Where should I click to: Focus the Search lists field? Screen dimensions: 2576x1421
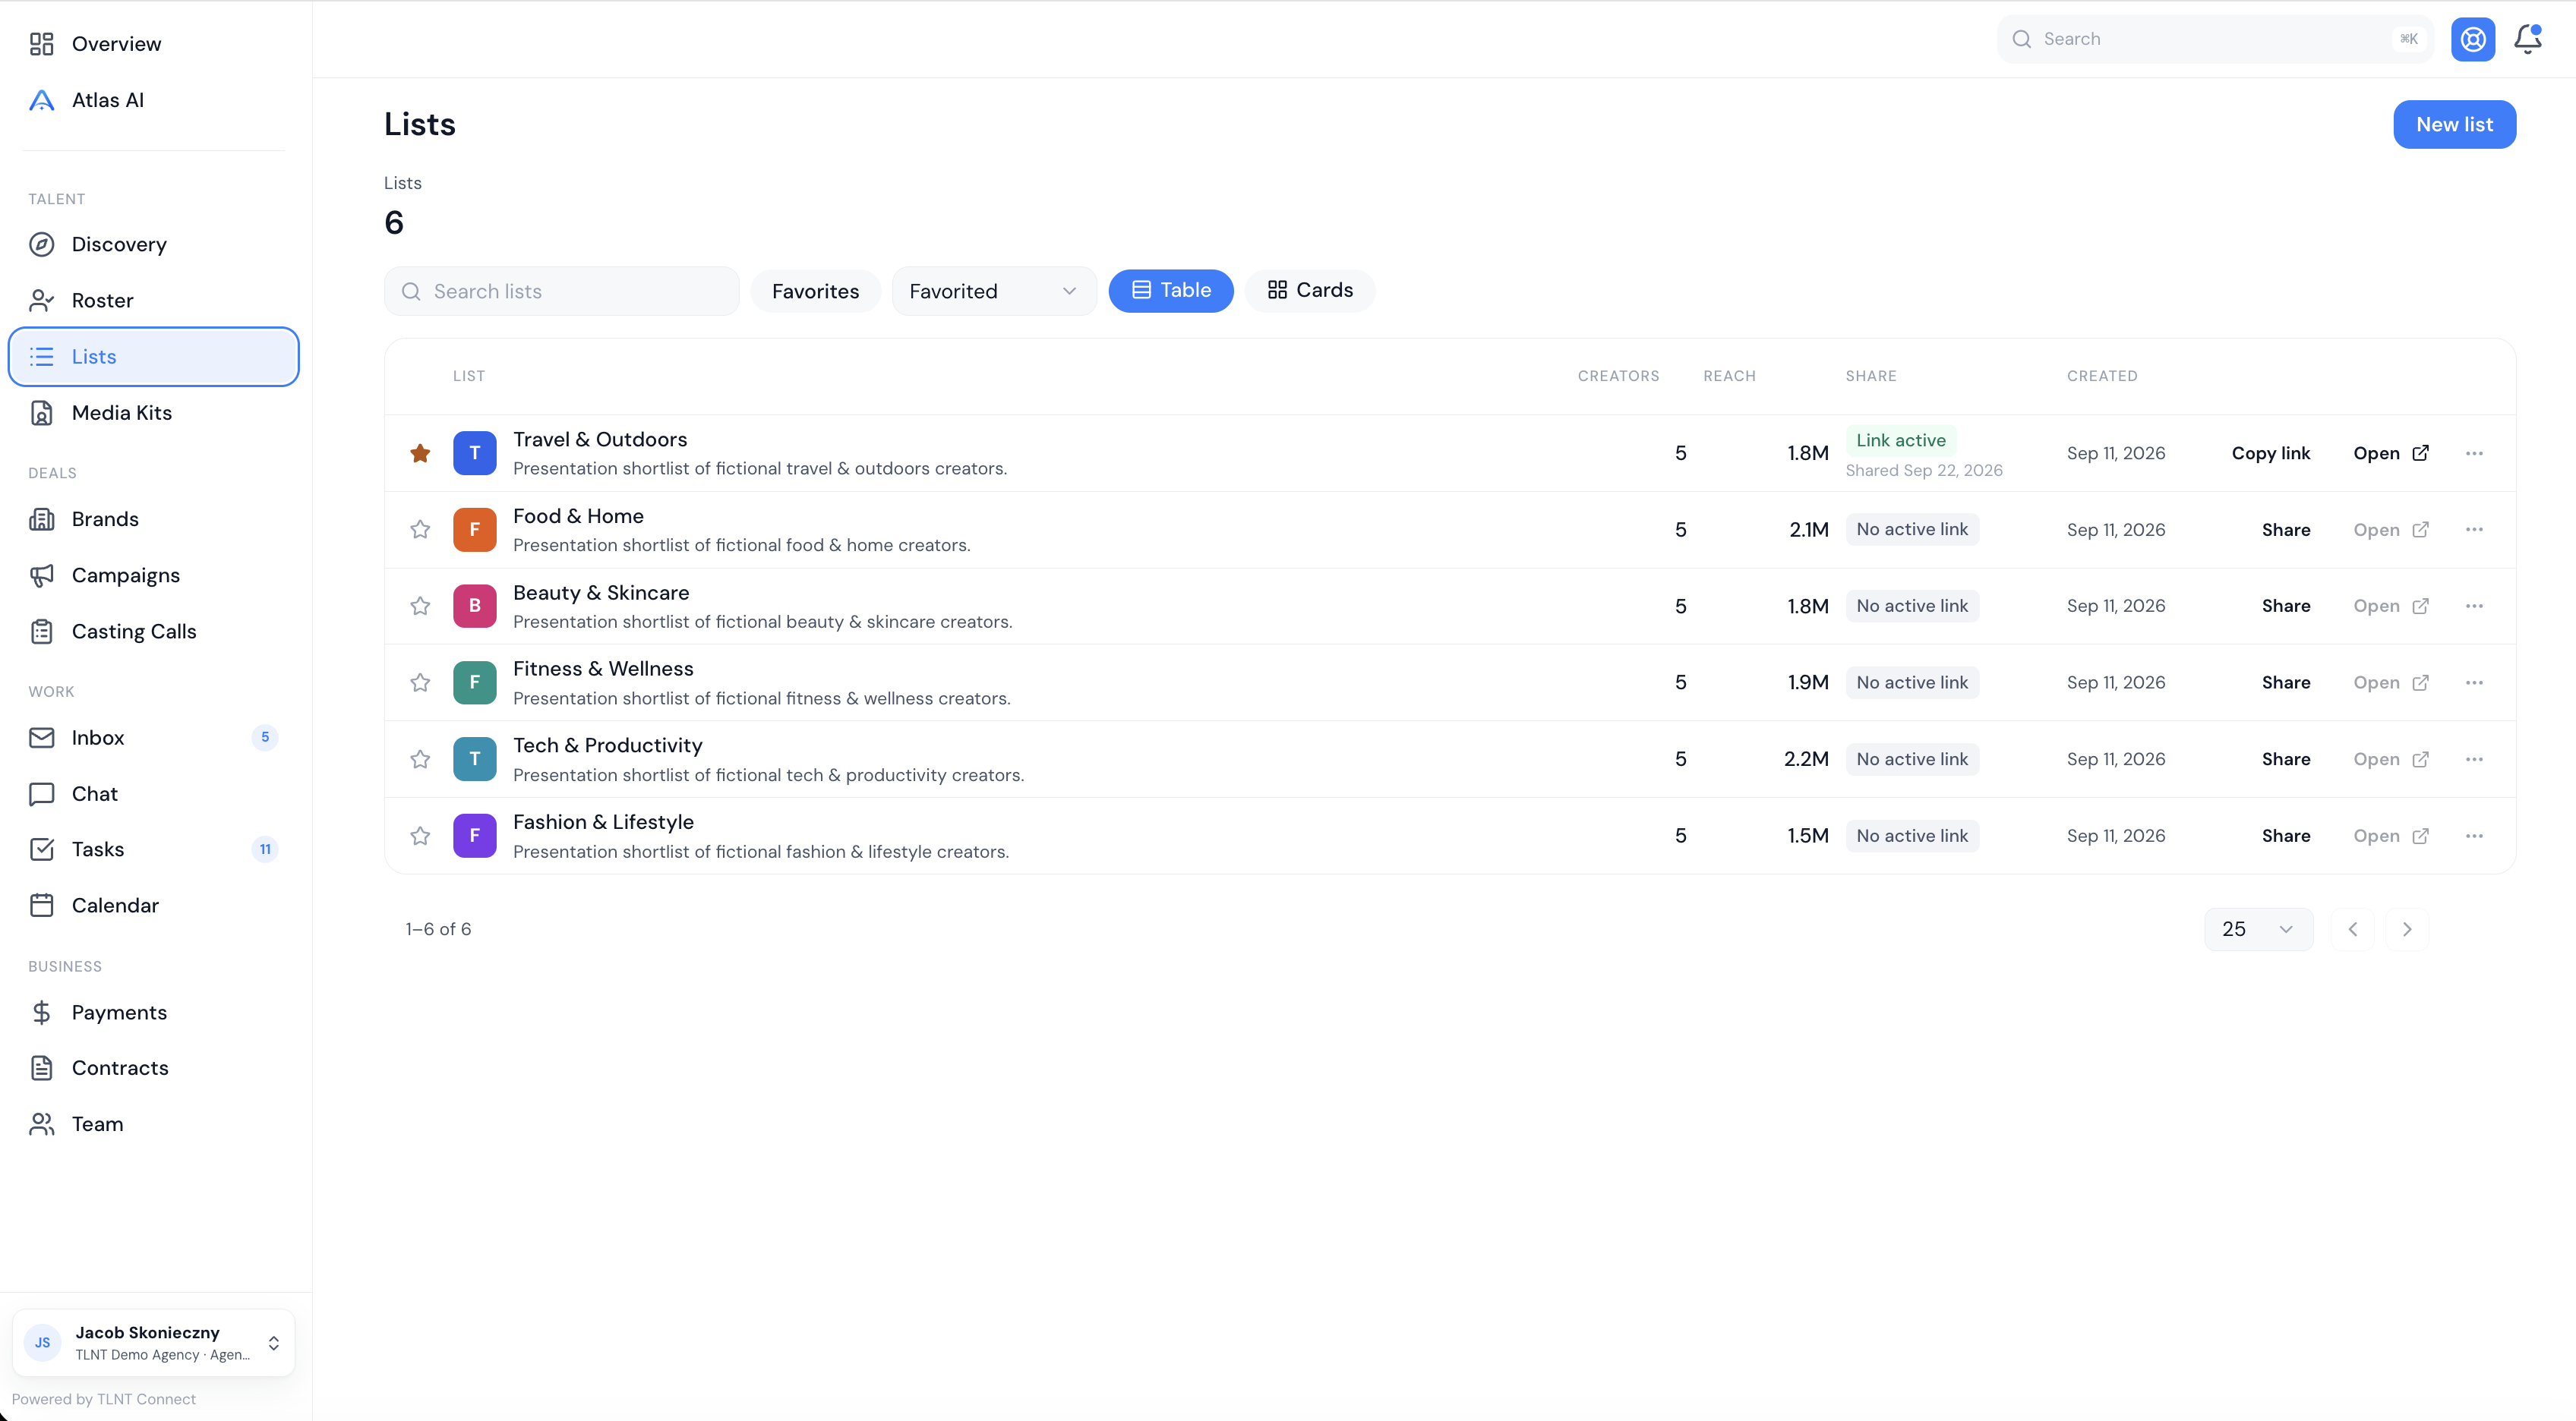click(562, 291)
